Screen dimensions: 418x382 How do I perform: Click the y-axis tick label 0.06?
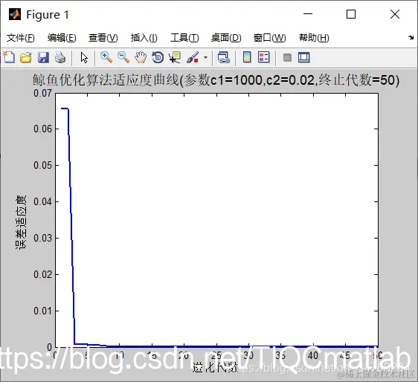[42, 129]
